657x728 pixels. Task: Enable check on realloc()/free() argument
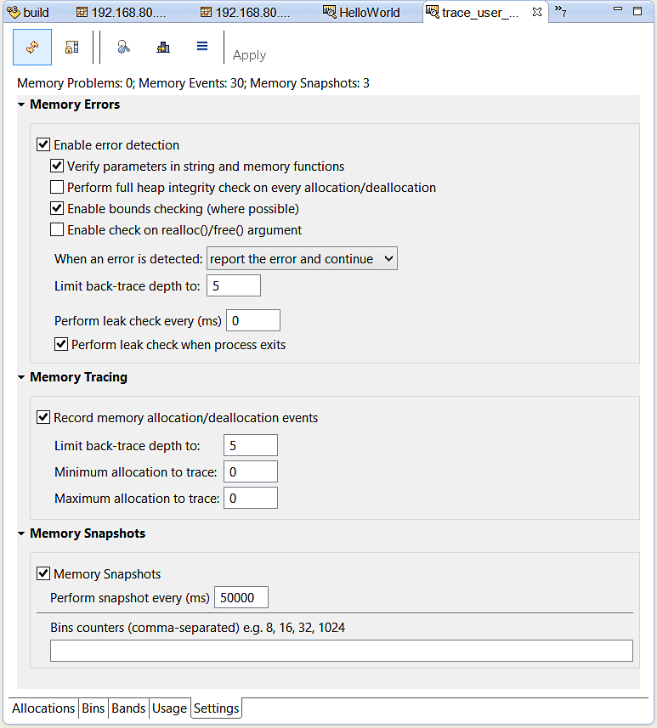tap(57, 229)
